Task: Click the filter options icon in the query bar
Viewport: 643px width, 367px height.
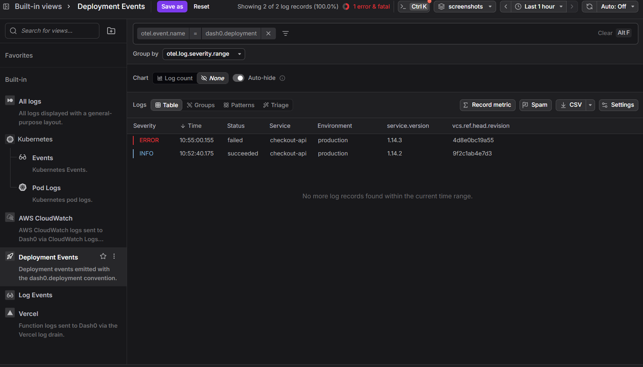Action: point(286,33)
